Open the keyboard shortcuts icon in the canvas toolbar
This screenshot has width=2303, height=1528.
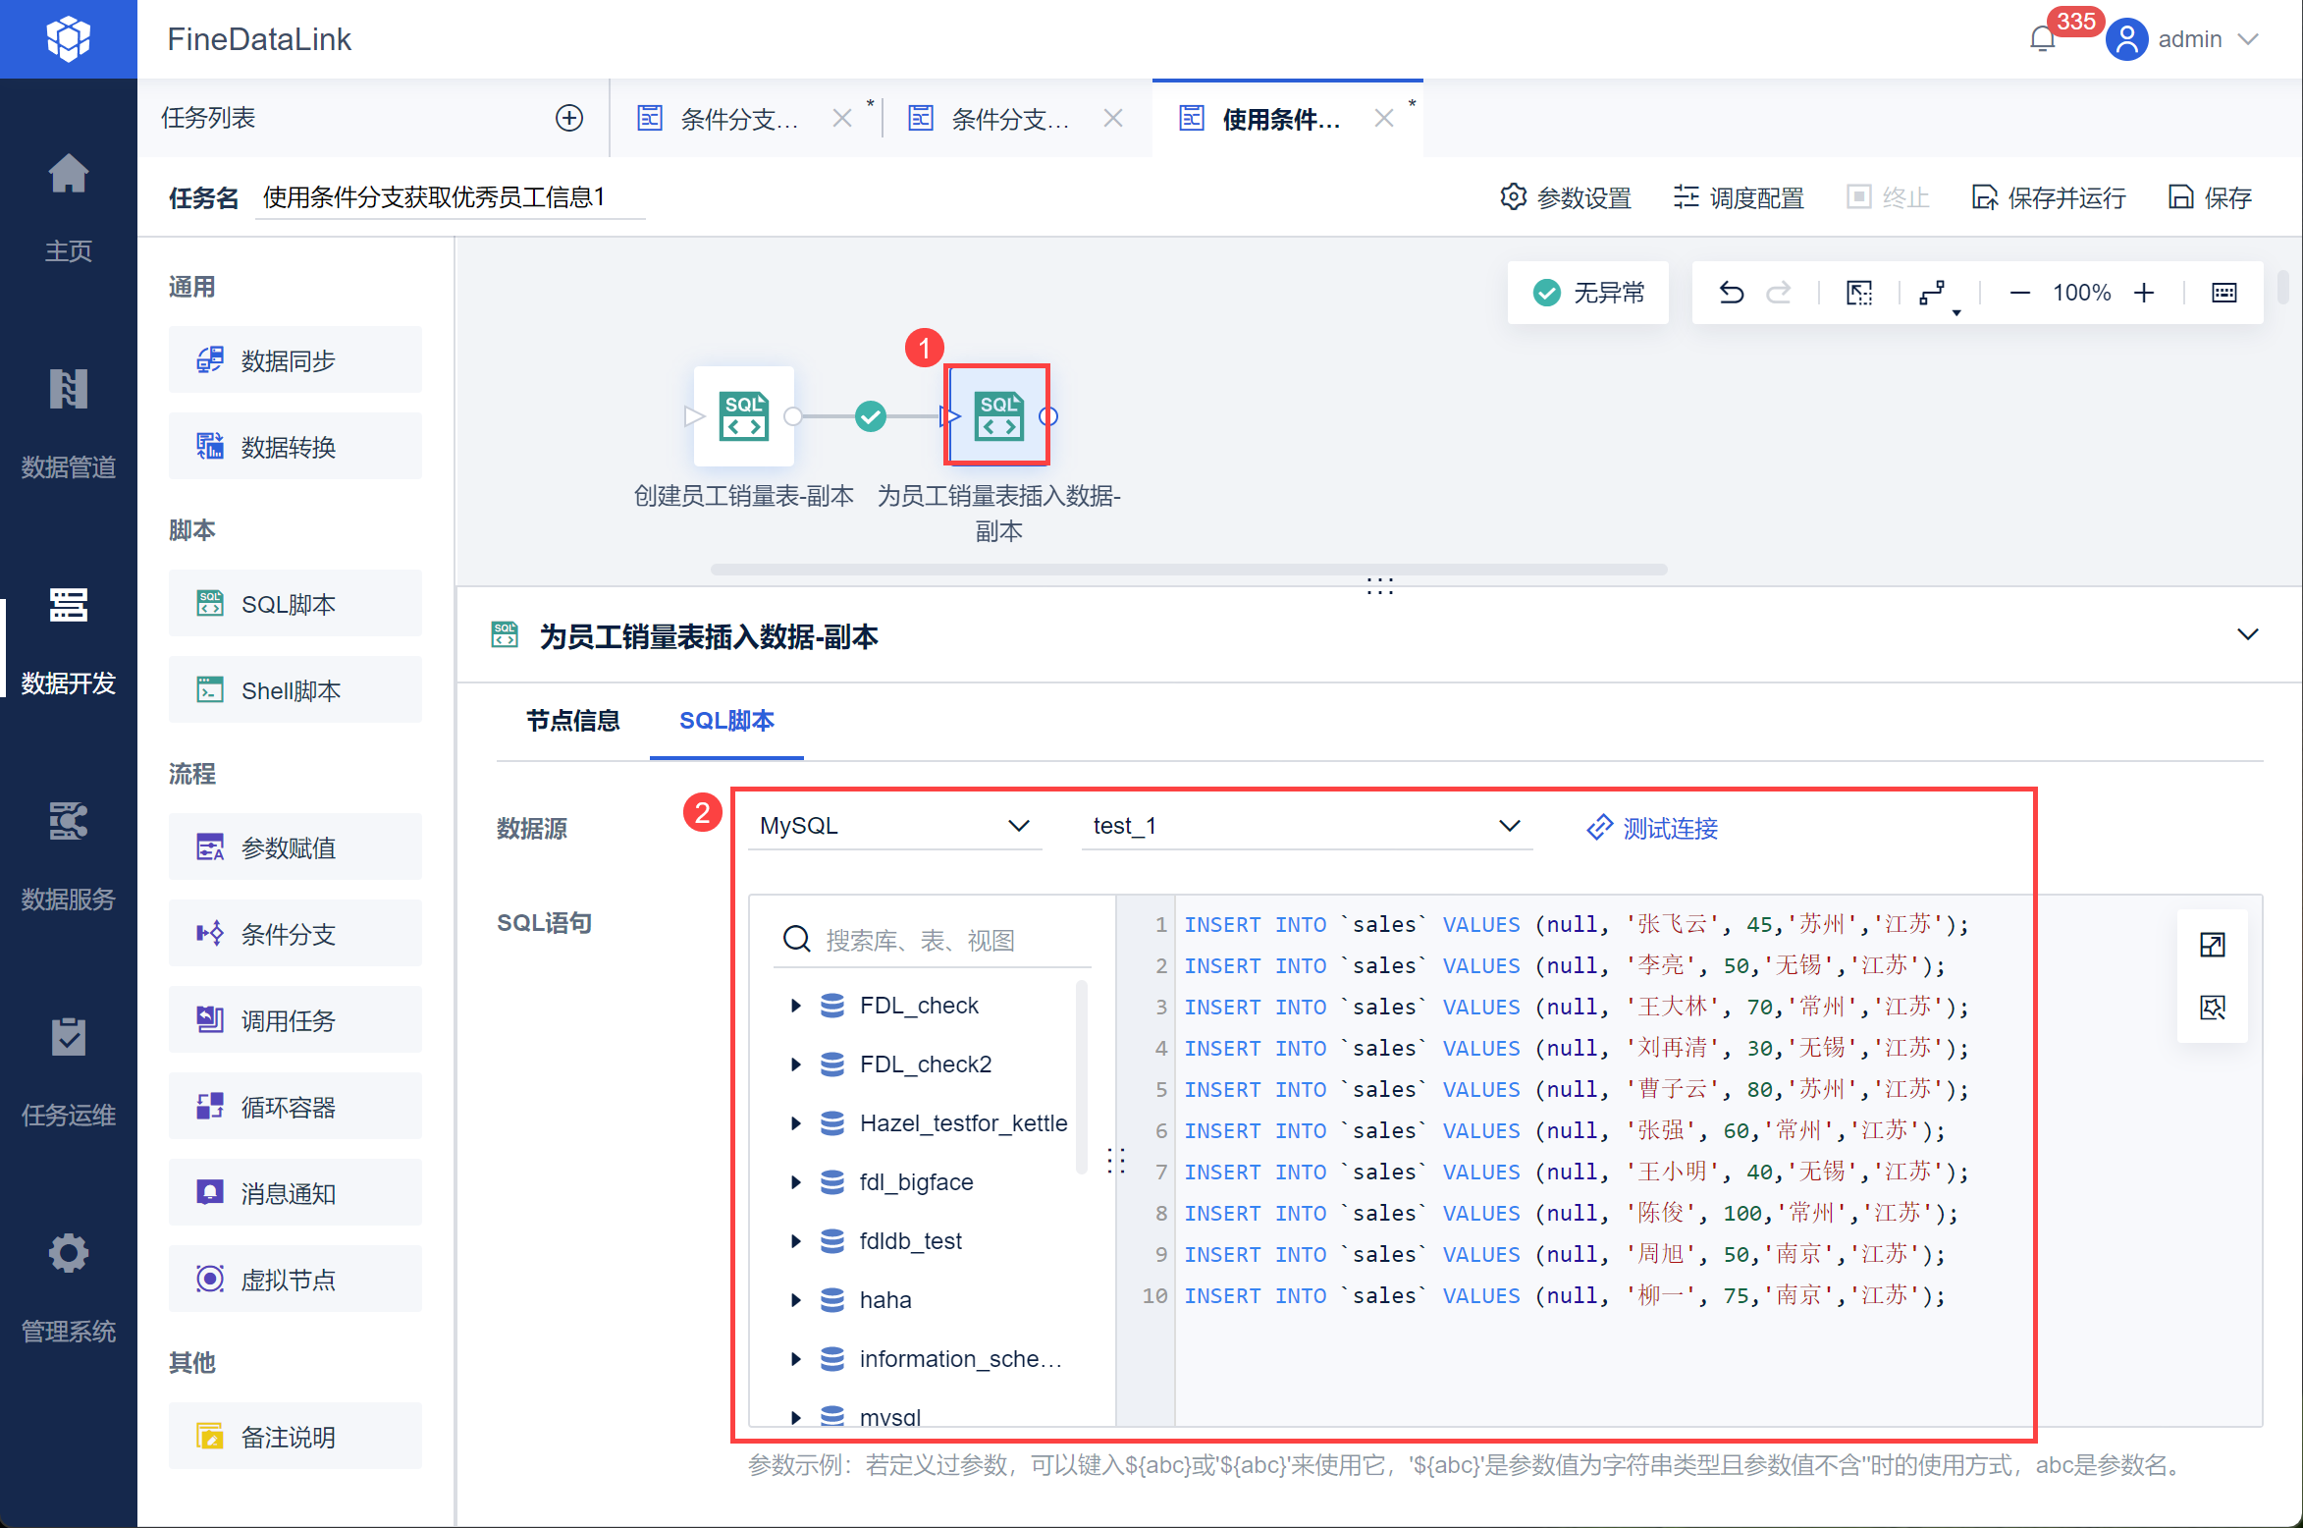coord(2223,293)
